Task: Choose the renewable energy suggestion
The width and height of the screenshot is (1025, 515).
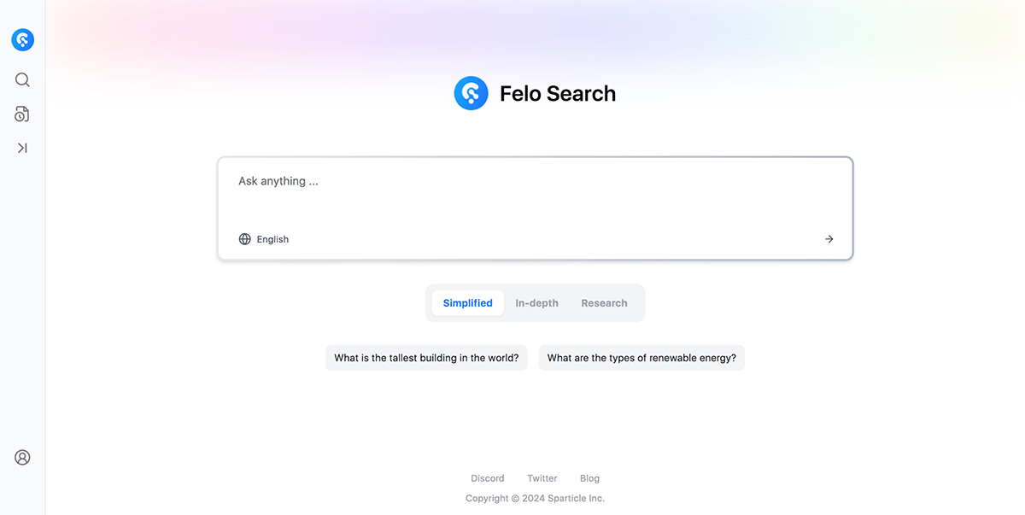Action: click(x=641, y=358)
